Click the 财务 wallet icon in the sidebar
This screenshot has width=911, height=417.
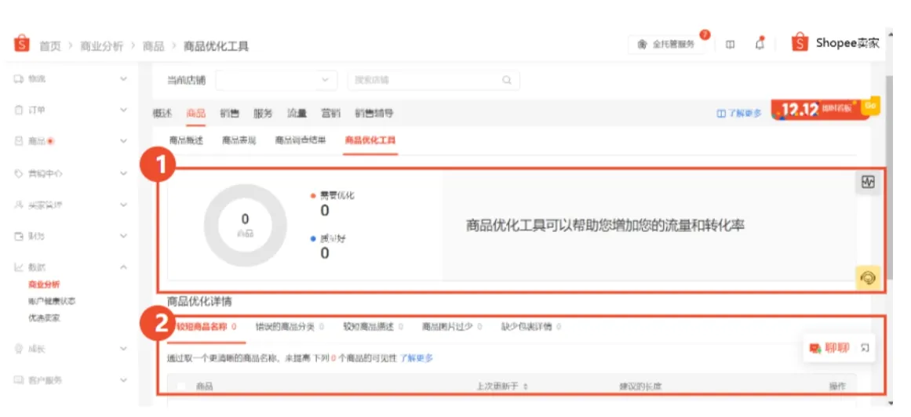(x=19, y=236)
